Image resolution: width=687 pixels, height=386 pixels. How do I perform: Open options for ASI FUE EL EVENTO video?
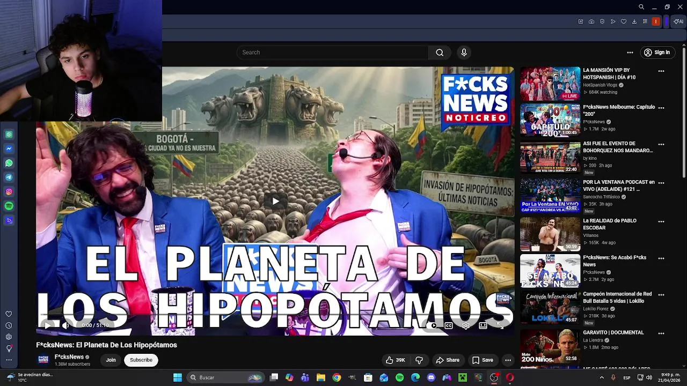click(661, 144)
